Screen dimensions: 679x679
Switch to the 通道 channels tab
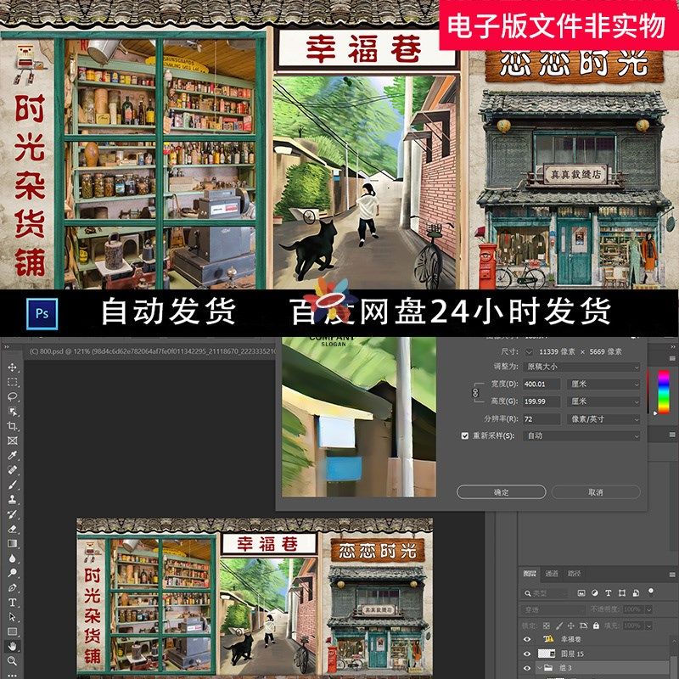point(552,574)
